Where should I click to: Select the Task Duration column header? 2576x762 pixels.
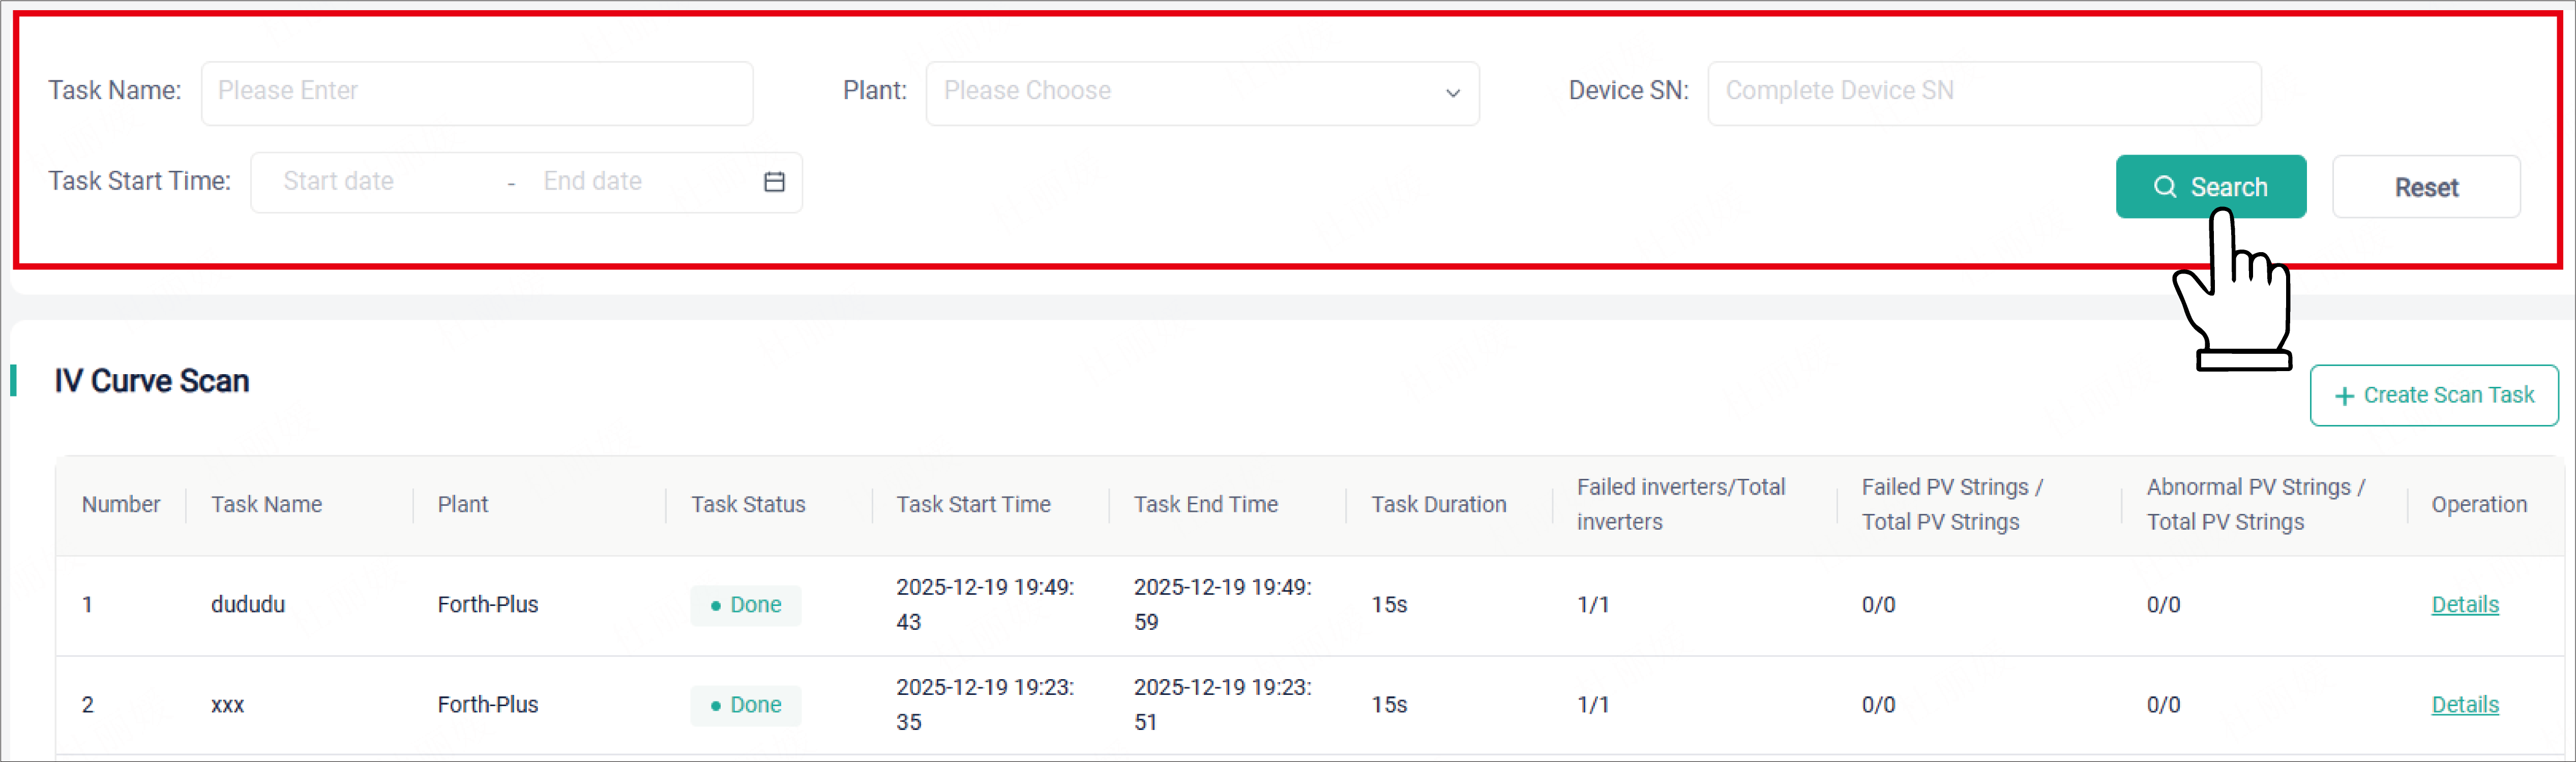pos(1438,504)
